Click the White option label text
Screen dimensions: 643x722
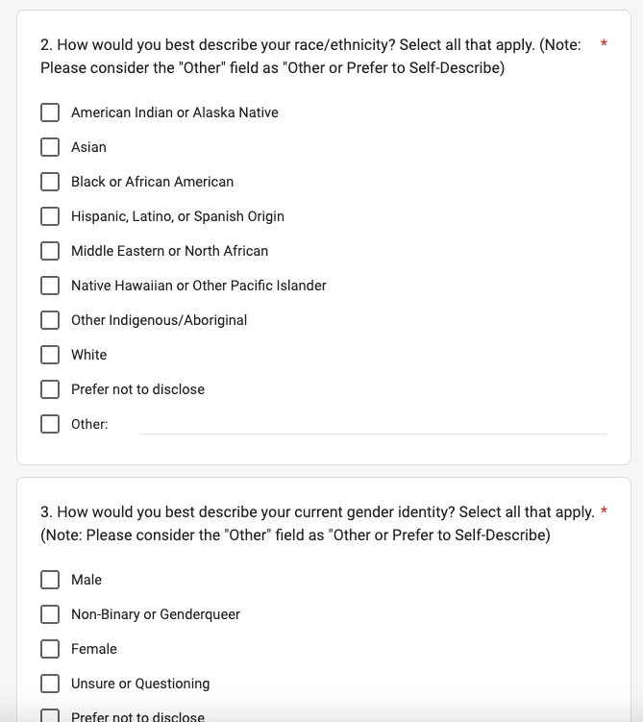[89, 355]
